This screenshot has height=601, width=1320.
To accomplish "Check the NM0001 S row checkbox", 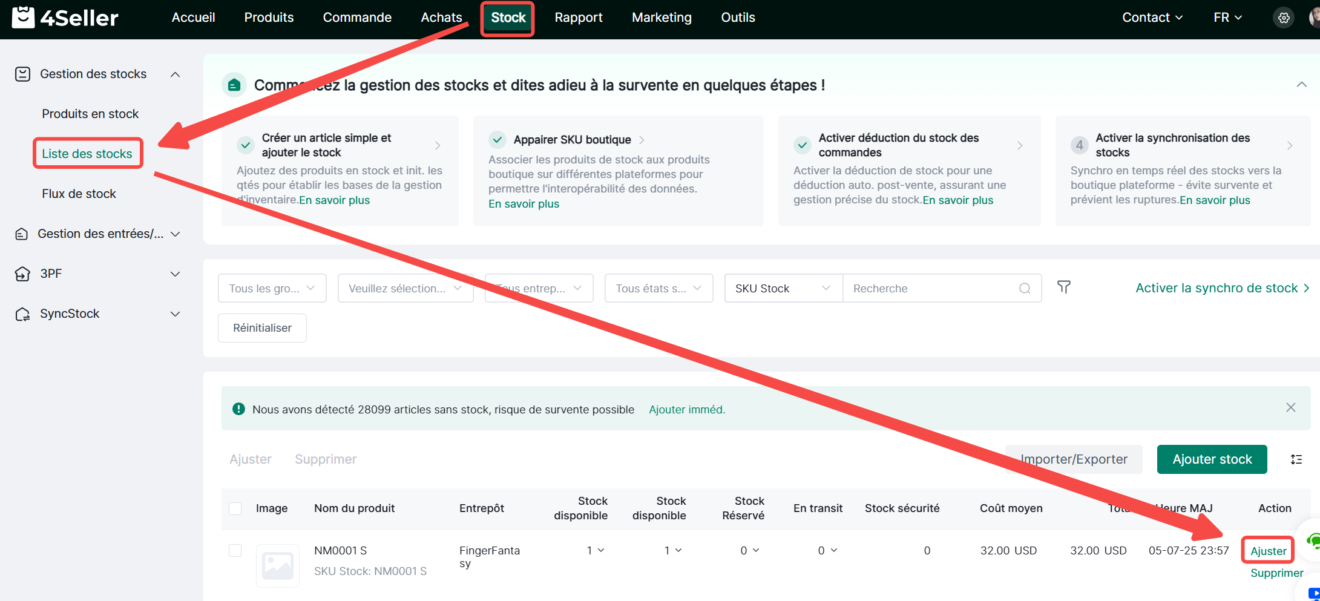I will (235, 550).
